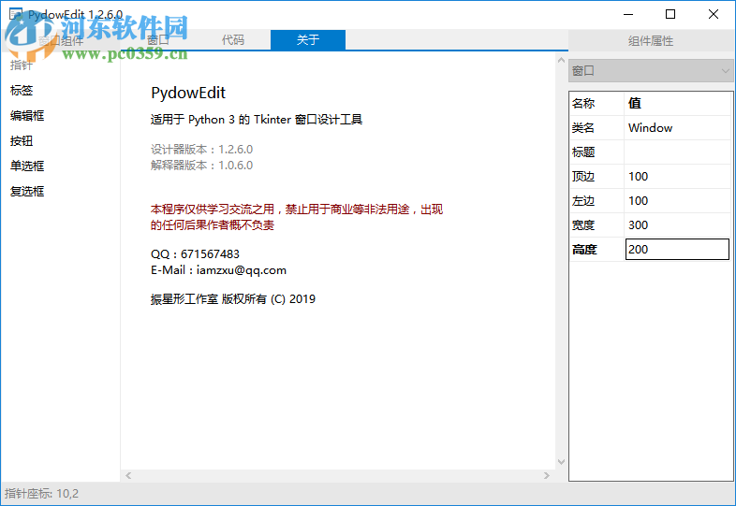Select the 指针 tool in sidebar
736x506 pixels.
tap(22, 65)
